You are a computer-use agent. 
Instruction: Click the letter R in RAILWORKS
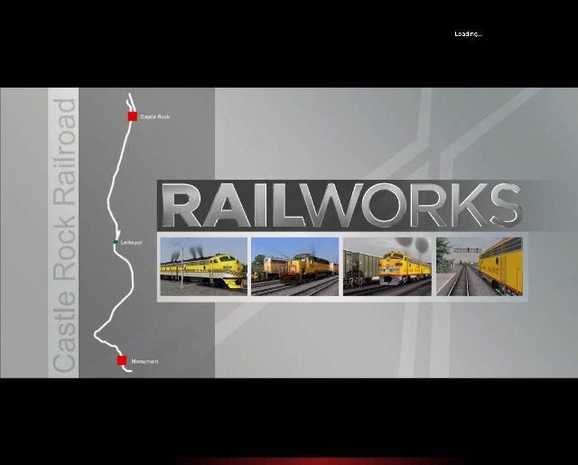point(185,207)
